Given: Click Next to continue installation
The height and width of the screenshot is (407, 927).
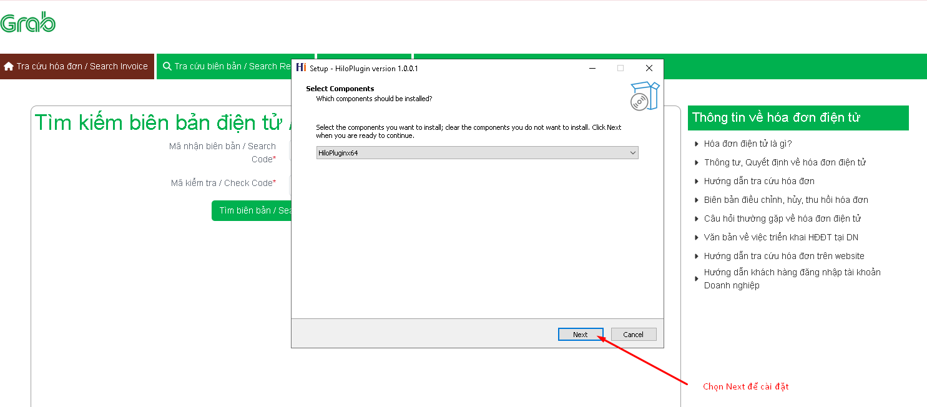Looking at the screenshot, I should pyautogui.click(x=581, y=335).
